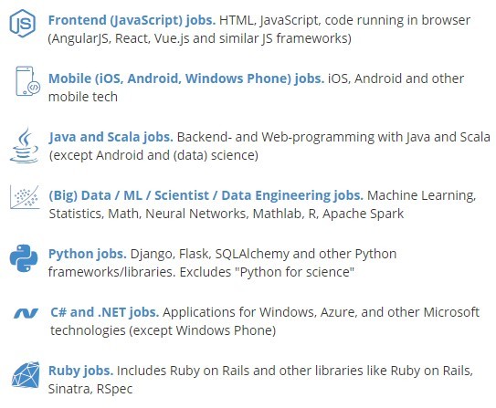Viewport: 496px width, 408px height.
Task: Open the Frontend (JavaScript) jobs link
Action: pyautogui.click(x=132, y=20)
